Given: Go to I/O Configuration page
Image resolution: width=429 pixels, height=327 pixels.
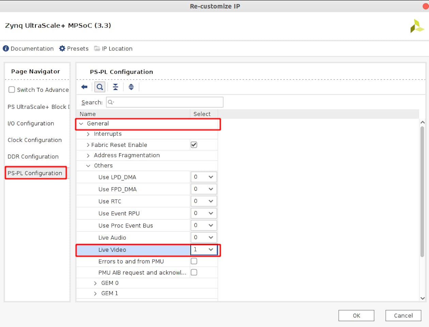Looking at the screenshot, I should (31, 123).
